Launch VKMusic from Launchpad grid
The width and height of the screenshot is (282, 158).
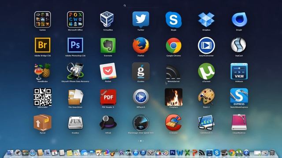point(239,71)
